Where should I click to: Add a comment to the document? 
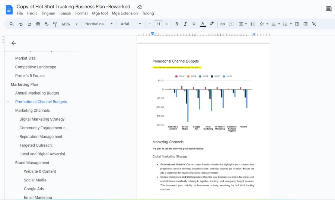[231, 24]
